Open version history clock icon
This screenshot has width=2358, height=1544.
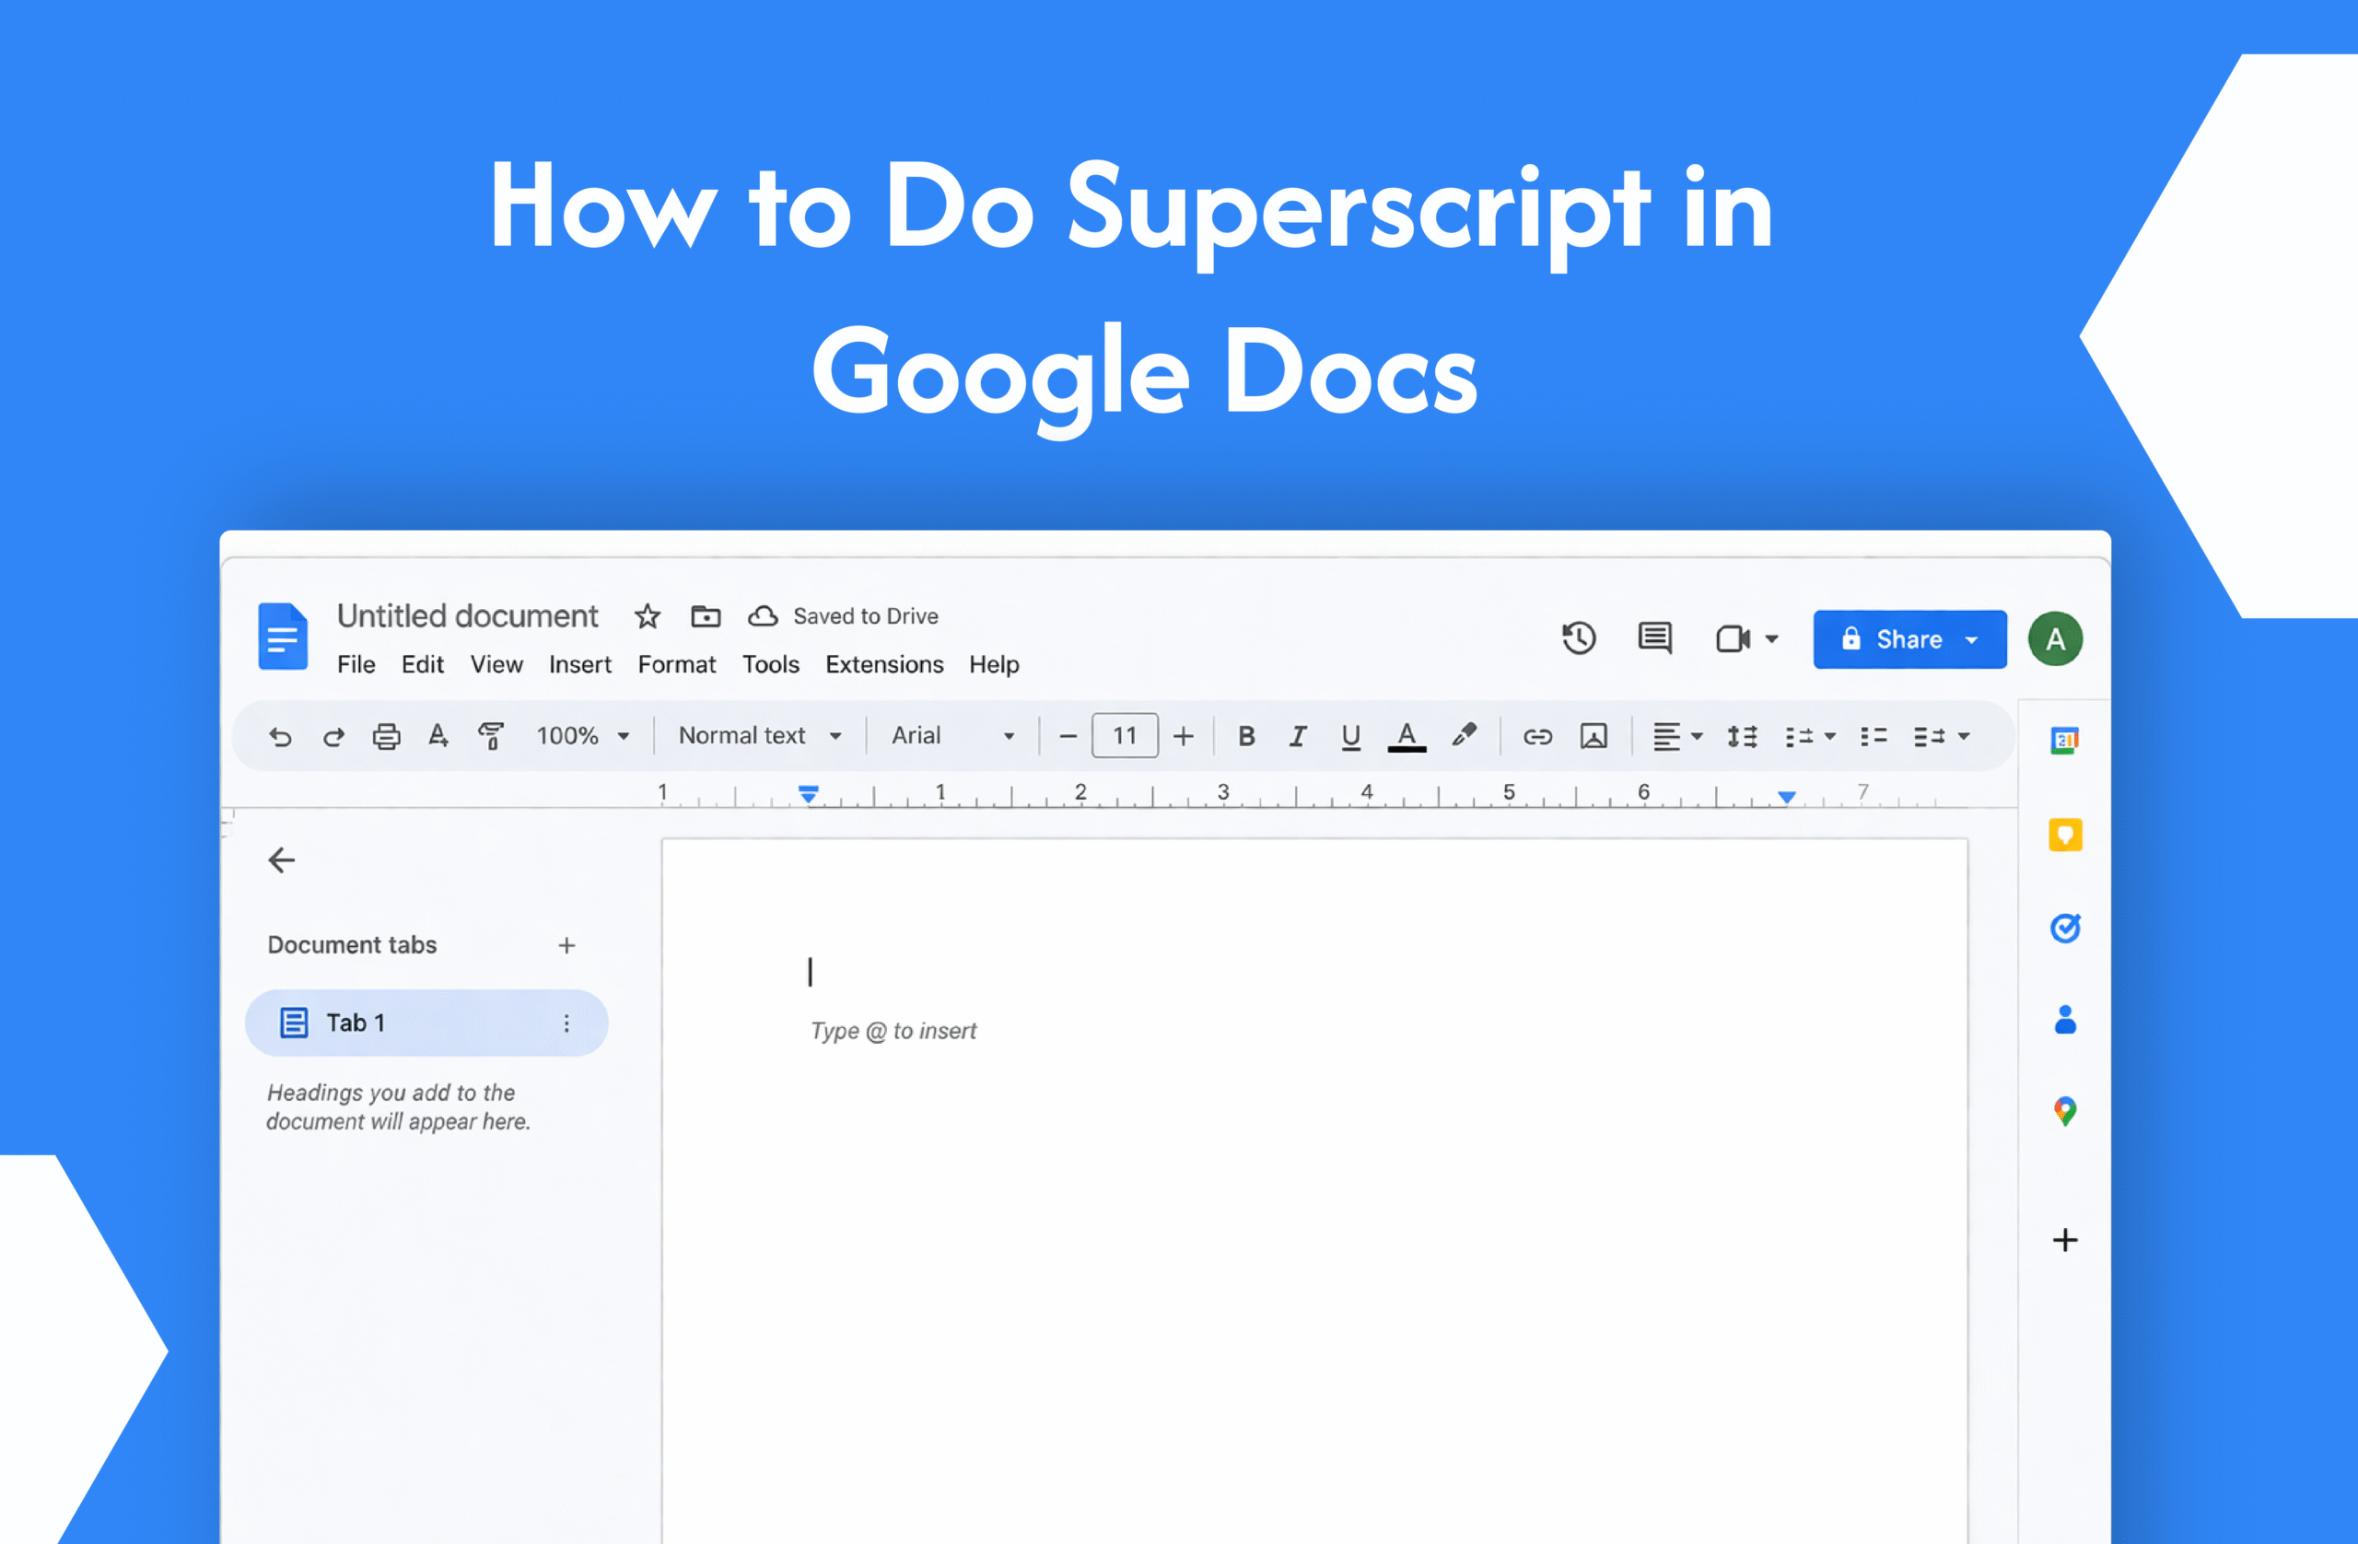pos(1578,638)
